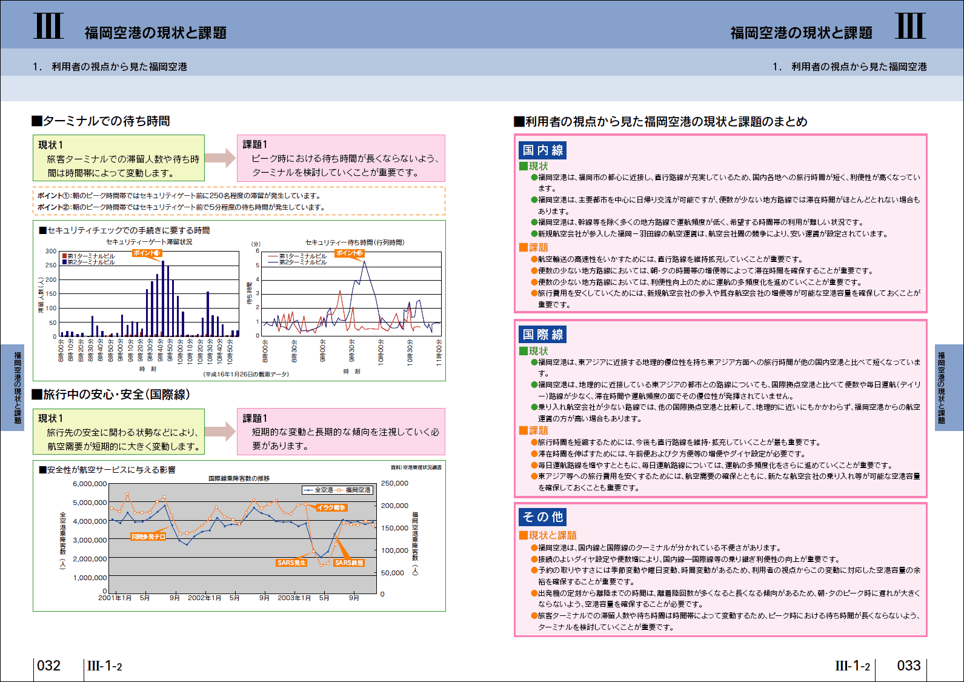Click the bullet 新規航空会社が参入した福岡ー羽田線
Viewport: 964px width, 682px height.
point(710,234)
